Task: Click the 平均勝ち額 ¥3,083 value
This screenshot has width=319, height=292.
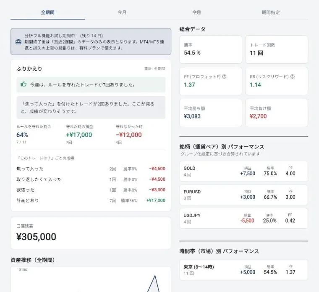Action: coord(192,116)
